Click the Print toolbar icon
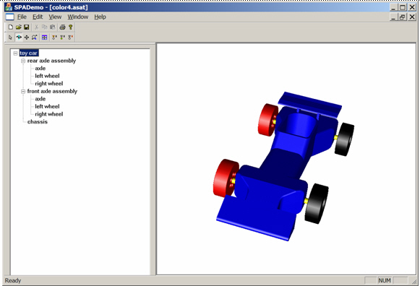The image size is (420, 286). [62, 27]
